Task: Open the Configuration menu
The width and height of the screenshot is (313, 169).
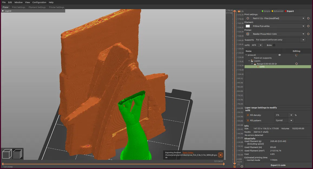Action: tap(39, 2)
